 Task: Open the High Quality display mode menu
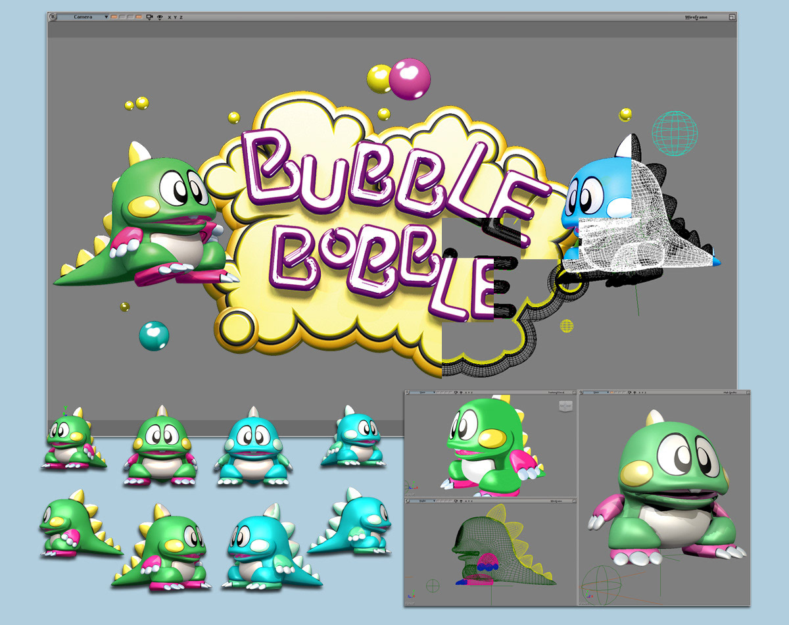click(730, 392)
